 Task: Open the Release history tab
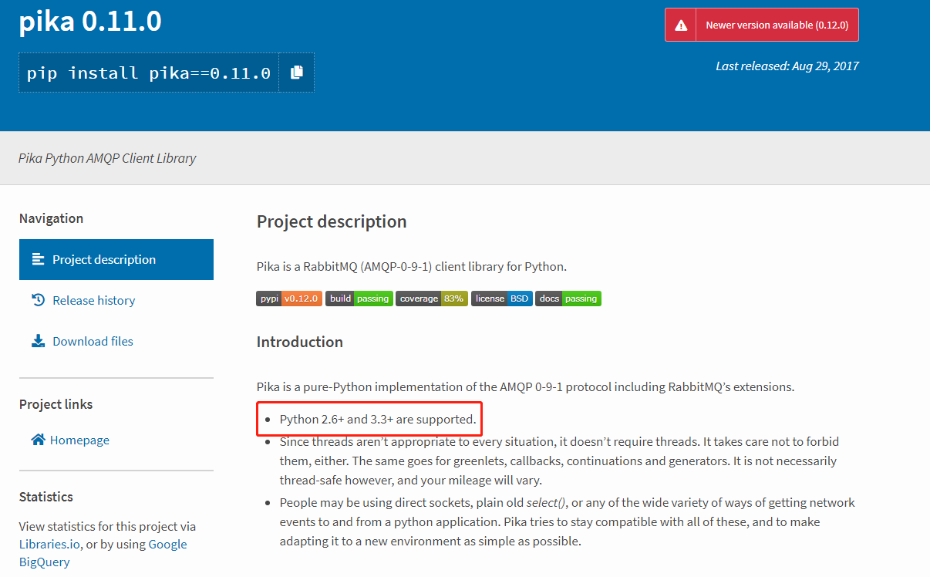93,300
